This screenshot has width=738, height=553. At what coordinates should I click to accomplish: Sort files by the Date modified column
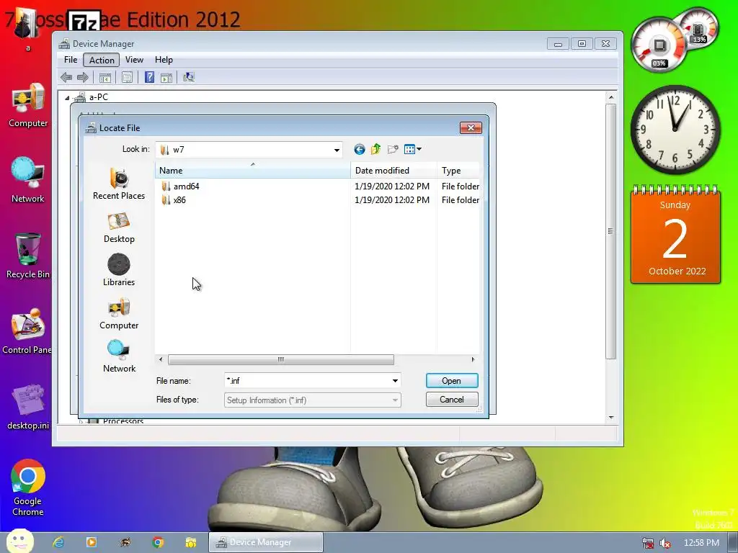pos(394,170)
